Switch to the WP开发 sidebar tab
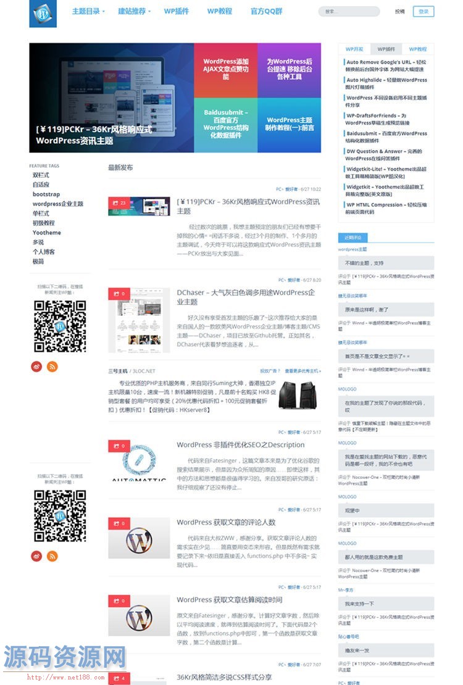Image resolution: width=463 pixels, height=685 pixels. (354, 49)
